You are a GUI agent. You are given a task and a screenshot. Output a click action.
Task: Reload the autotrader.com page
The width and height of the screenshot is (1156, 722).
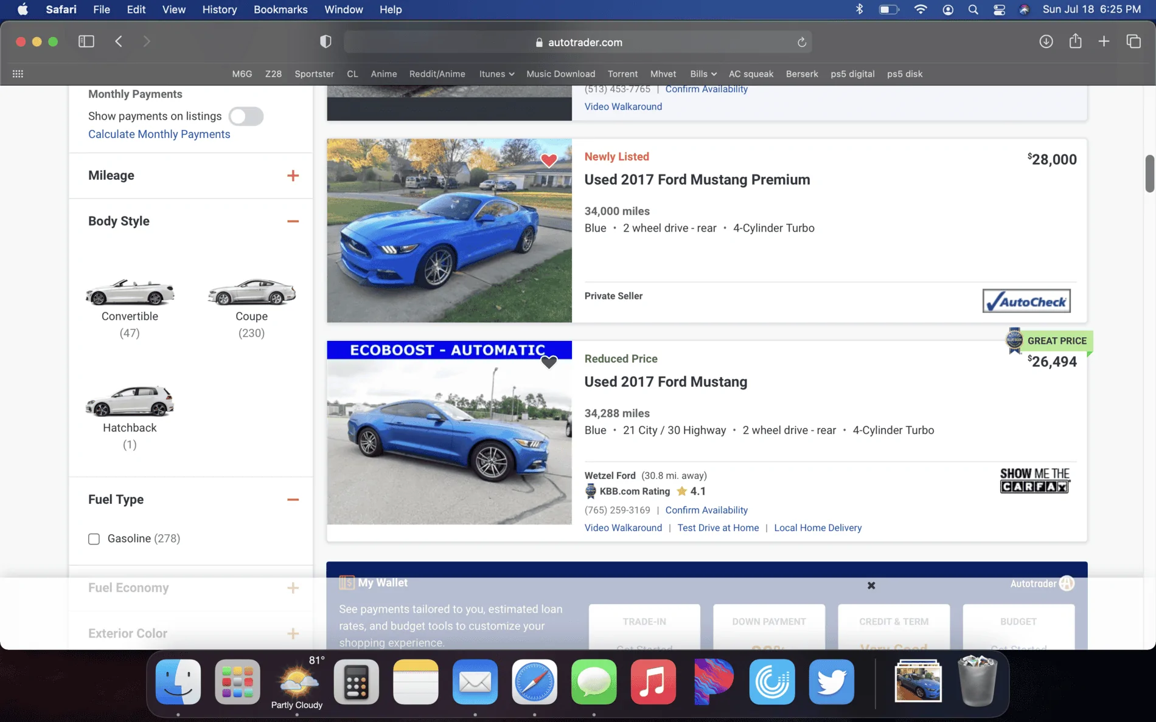coord(802,42)
